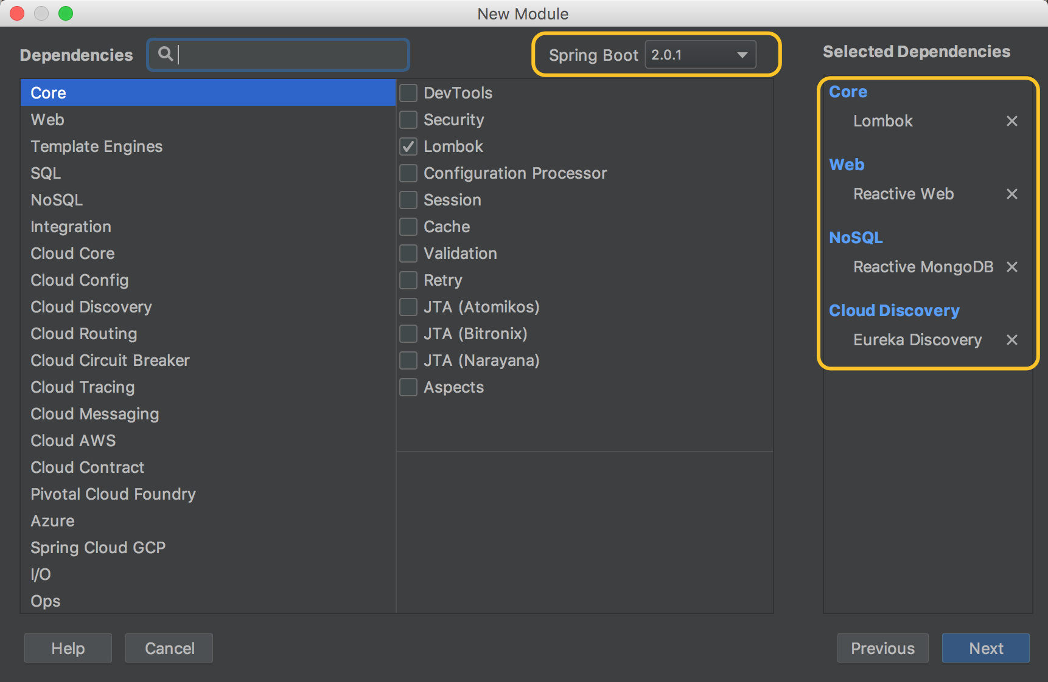Viewport: 1048px width, 682px height.
Task: Remove Reactive Web from selected dependencies
Action: (1011, 194)
